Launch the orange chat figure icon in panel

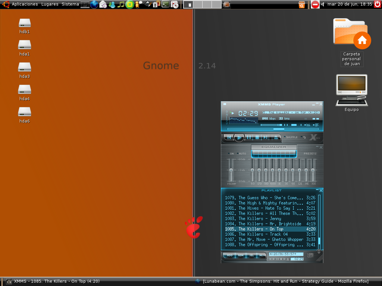point(139,4)
